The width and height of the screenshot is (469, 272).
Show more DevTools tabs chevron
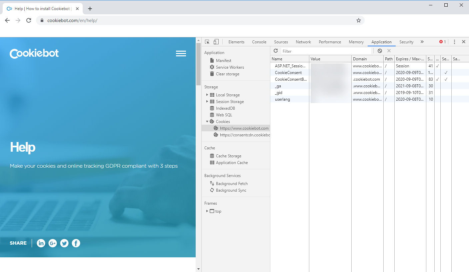422,42
